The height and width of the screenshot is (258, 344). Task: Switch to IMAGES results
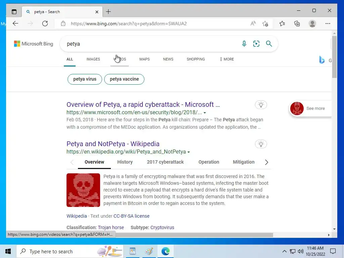click(93, 59)
